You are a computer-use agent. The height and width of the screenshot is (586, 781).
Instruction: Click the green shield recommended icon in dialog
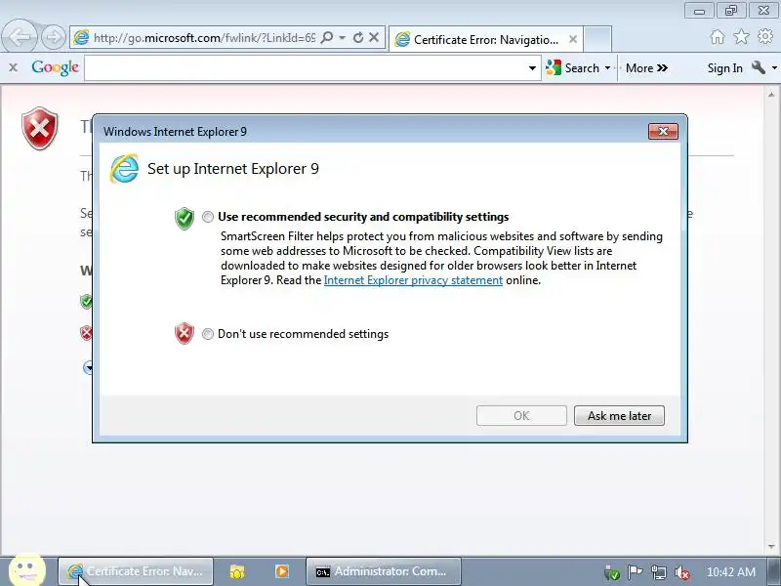tap(185, 218)
